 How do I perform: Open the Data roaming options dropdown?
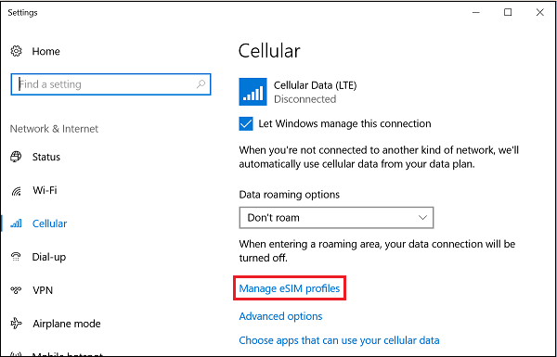click(336, 218)
